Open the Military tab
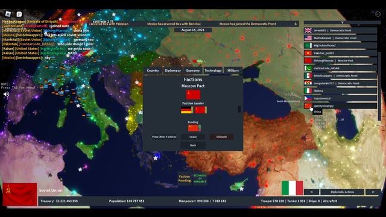The width and height of the screenshot is (386, 217). [x=233, y=71]
